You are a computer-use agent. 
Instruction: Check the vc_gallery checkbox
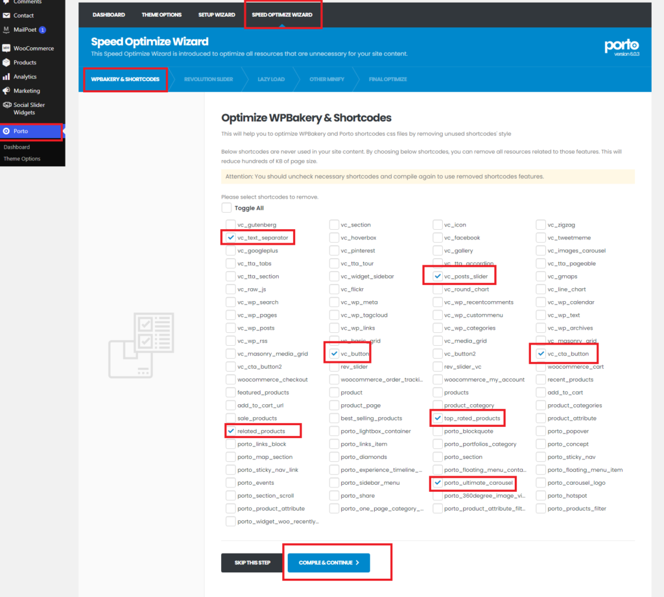[438, 250]
